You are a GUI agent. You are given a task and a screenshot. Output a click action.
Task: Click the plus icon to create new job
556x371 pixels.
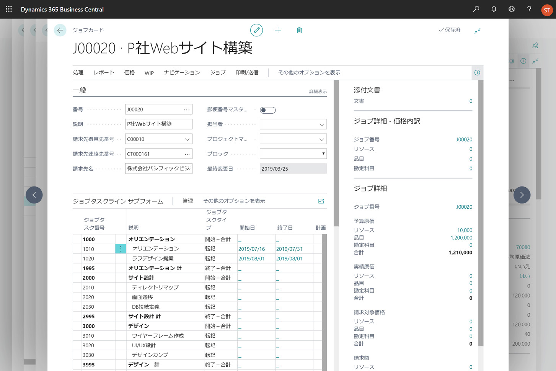tap(278, 30)
